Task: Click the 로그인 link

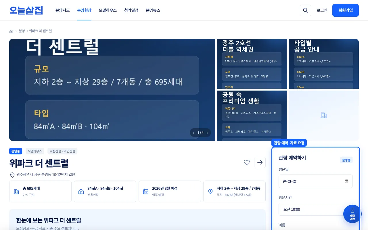Action: (322, 10)
